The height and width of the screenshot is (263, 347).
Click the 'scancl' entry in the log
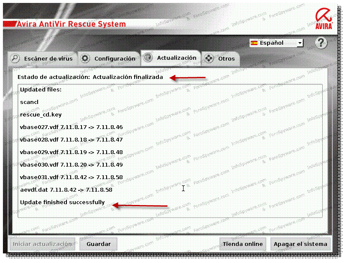click(x=29, y=102)
